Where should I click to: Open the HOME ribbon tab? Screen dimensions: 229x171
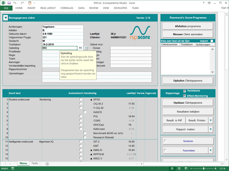(x=19, y=8)
